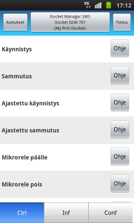Open Asetukset settings button
This screenshot has width=134, height=223.
coord(15,22)
